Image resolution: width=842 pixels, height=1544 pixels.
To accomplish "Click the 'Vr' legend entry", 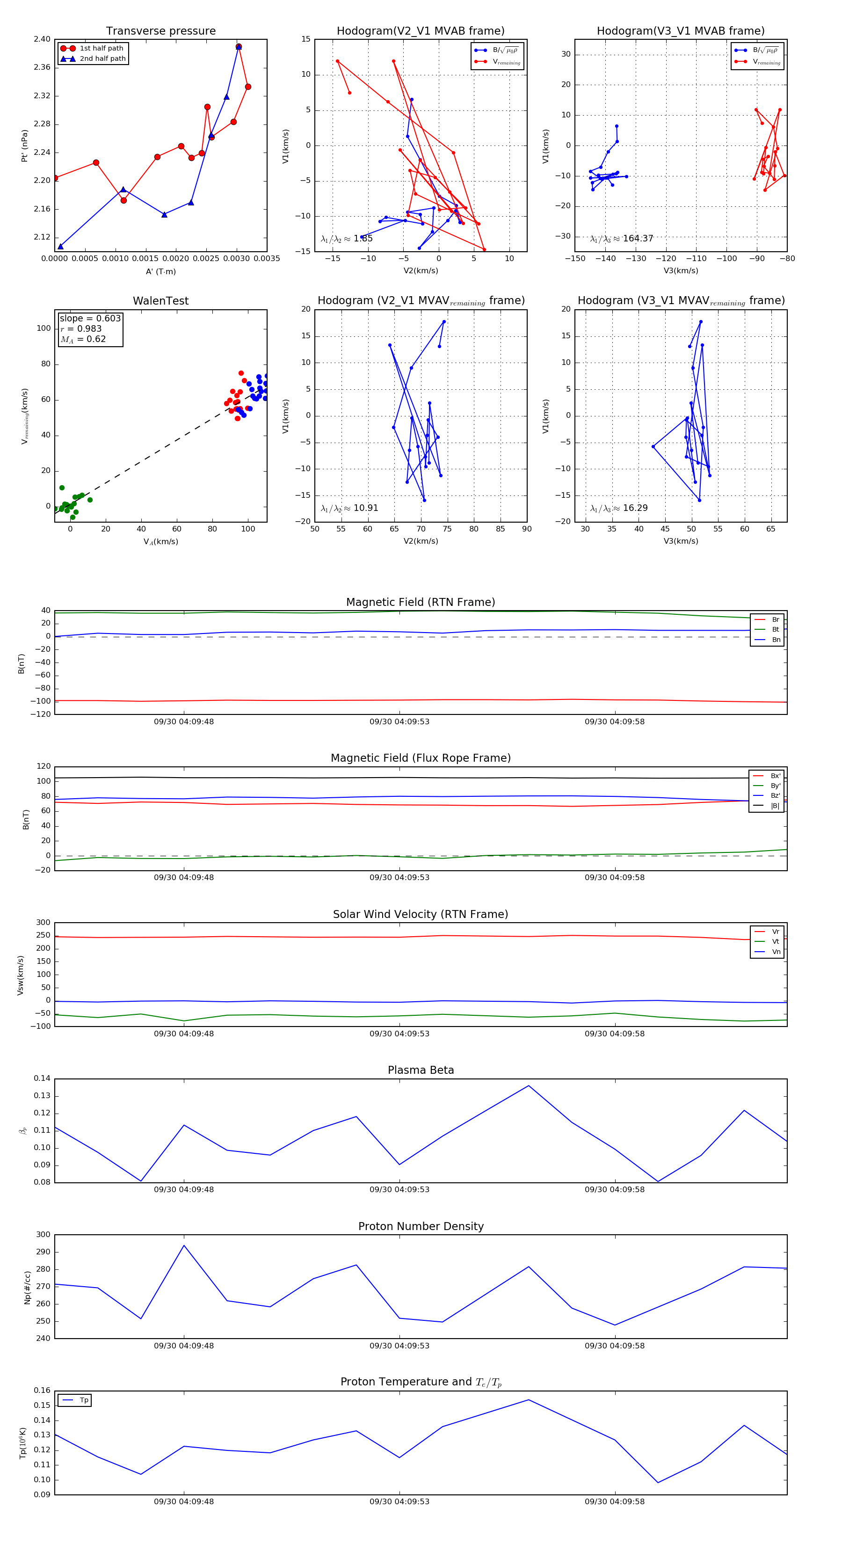I will coord(768,932).
